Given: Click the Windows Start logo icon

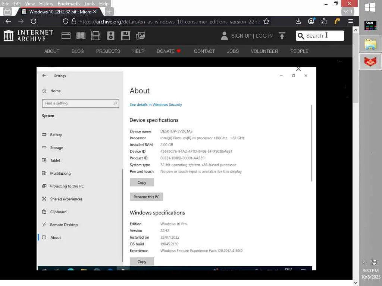Looking at the screenshot, I should (370, 7).
